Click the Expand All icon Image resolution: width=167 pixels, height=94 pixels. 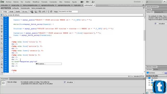tap(2, 32)
